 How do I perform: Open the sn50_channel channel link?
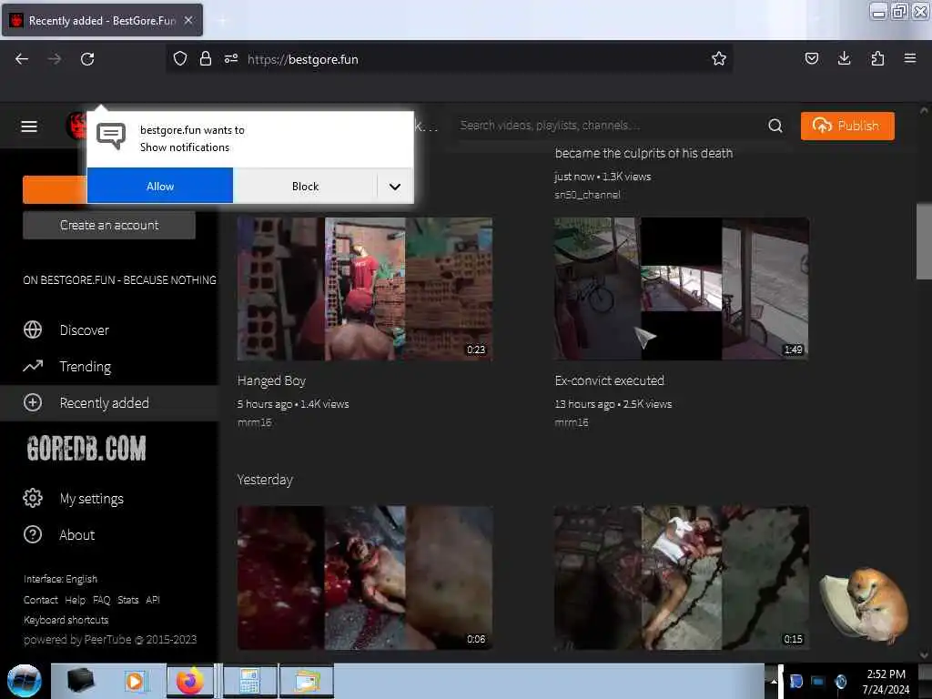(587, 195)
